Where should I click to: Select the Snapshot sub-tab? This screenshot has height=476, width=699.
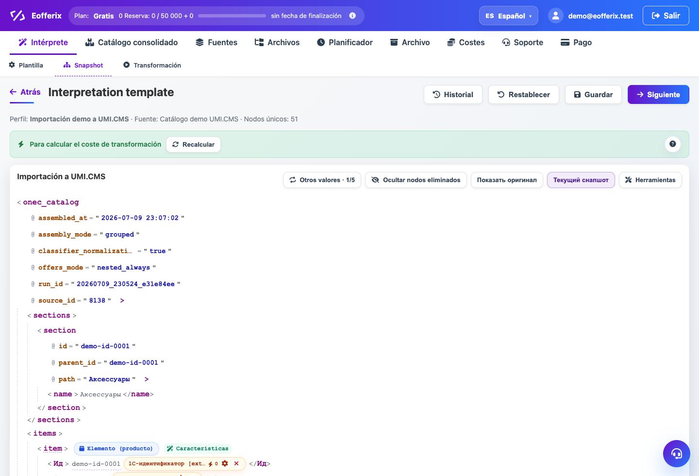click(83, 65)
